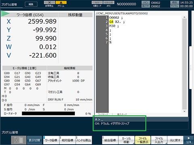
Task: Expand the ファイル入出力 softkey menu
Action: click(159, 140)
